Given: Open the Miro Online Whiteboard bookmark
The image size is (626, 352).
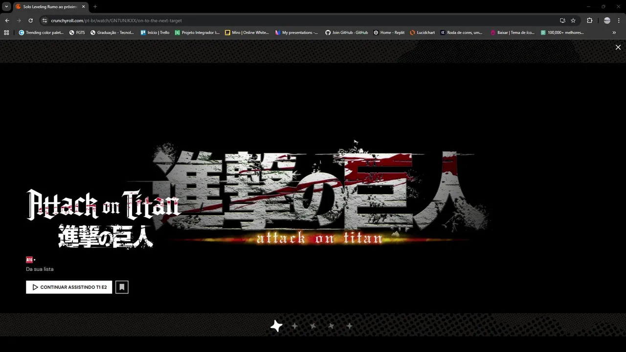Looking at the screenshot, I should [247, 33].
